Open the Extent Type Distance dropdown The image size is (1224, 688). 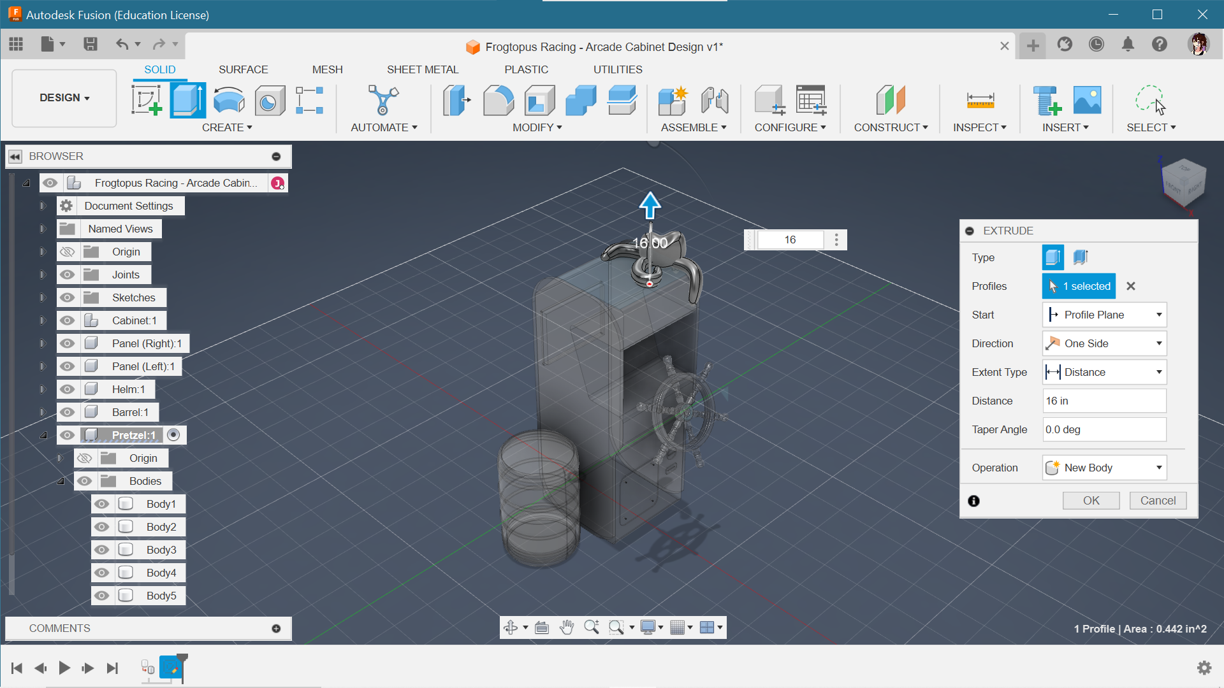pyautogui.click(x=1104, y=372)
